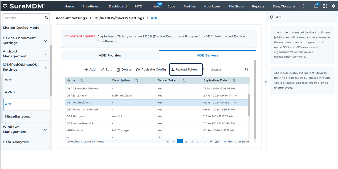The width and height of the screenshot is (338, 169).
Task: Switch to the ADE Profiles tab
Action: coord(110,55)
